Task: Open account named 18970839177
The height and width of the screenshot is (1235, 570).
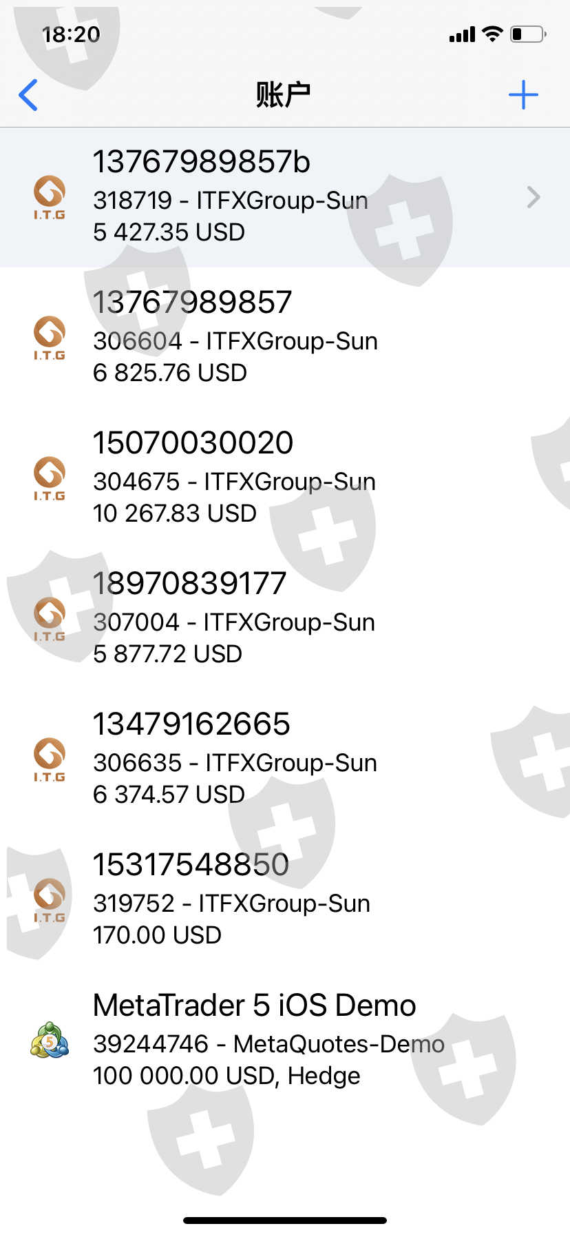Action: [190, 584]
